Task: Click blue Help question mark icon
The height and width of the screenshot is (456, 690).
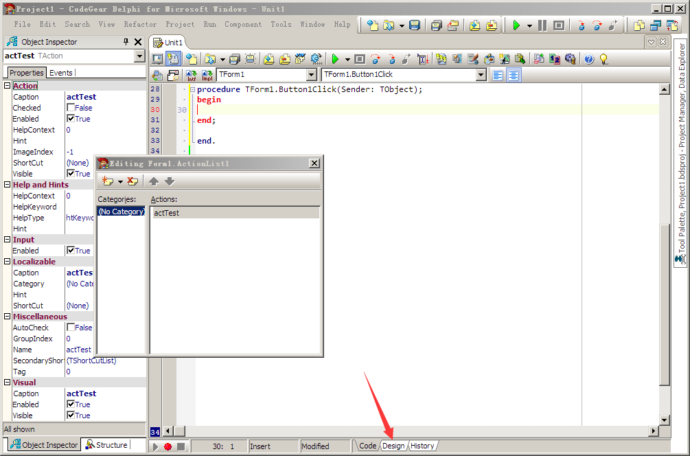Action: coord(589,58)
